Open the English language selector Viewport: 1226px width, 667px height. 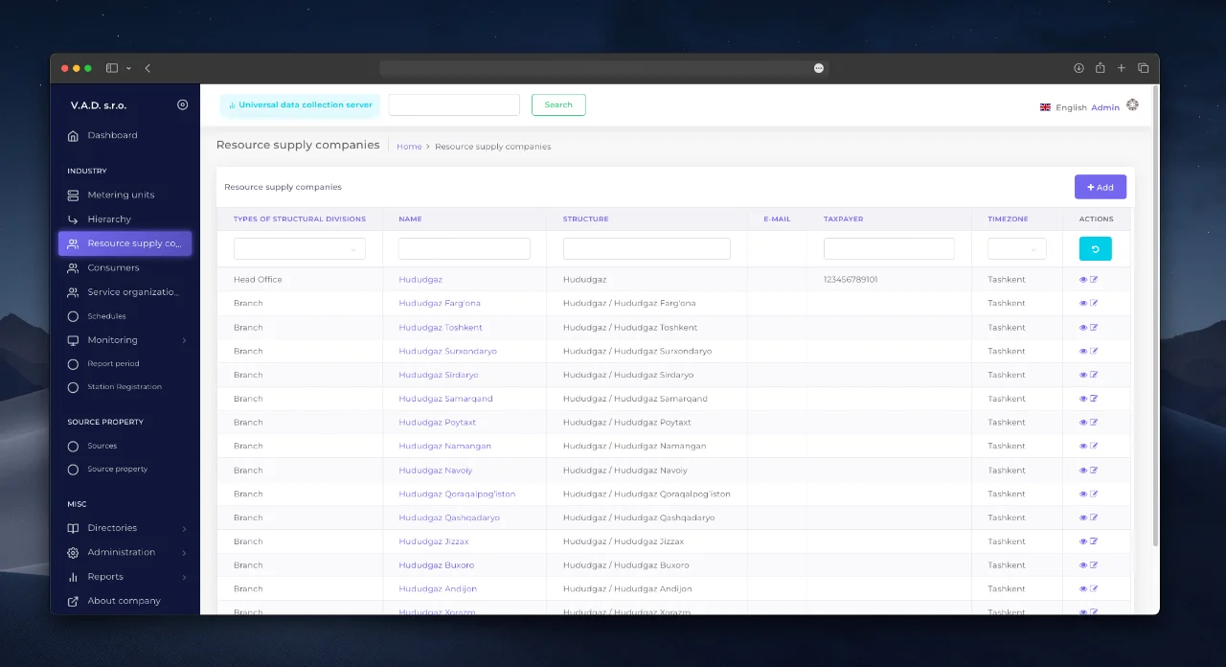(x=1071, y=107)
